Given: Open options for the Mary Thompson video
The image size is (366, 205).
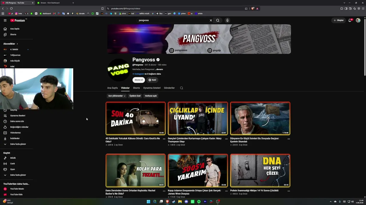Looking at the screenshot, I should tap(226, 139).
